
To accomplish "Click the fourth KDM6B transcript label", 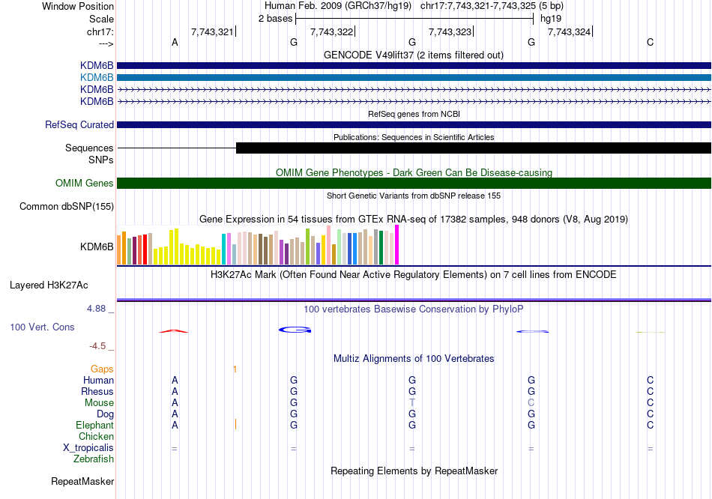I will 97,101.
